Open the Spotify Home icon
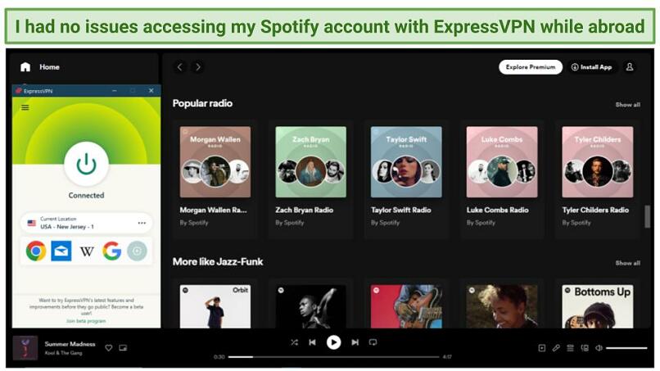This screenshot has width=660, height=371. (x=25, y=67)
